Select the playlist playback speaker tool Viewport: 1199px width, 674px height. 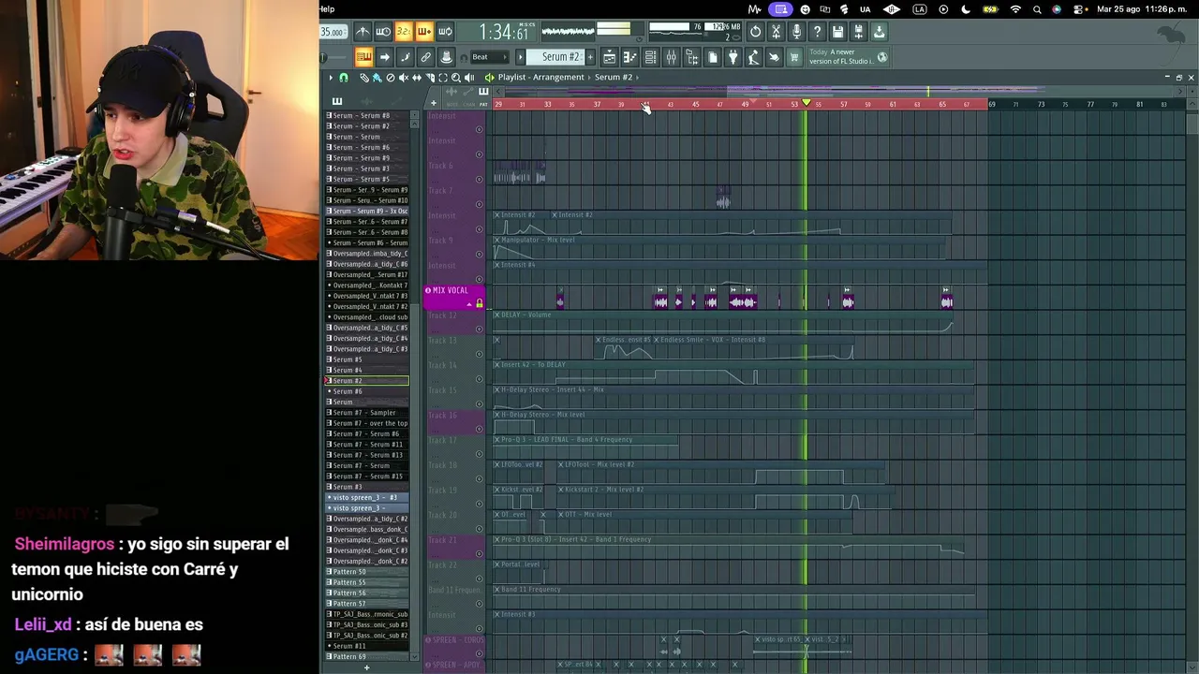pyautogui.click(x=469, y=78)
